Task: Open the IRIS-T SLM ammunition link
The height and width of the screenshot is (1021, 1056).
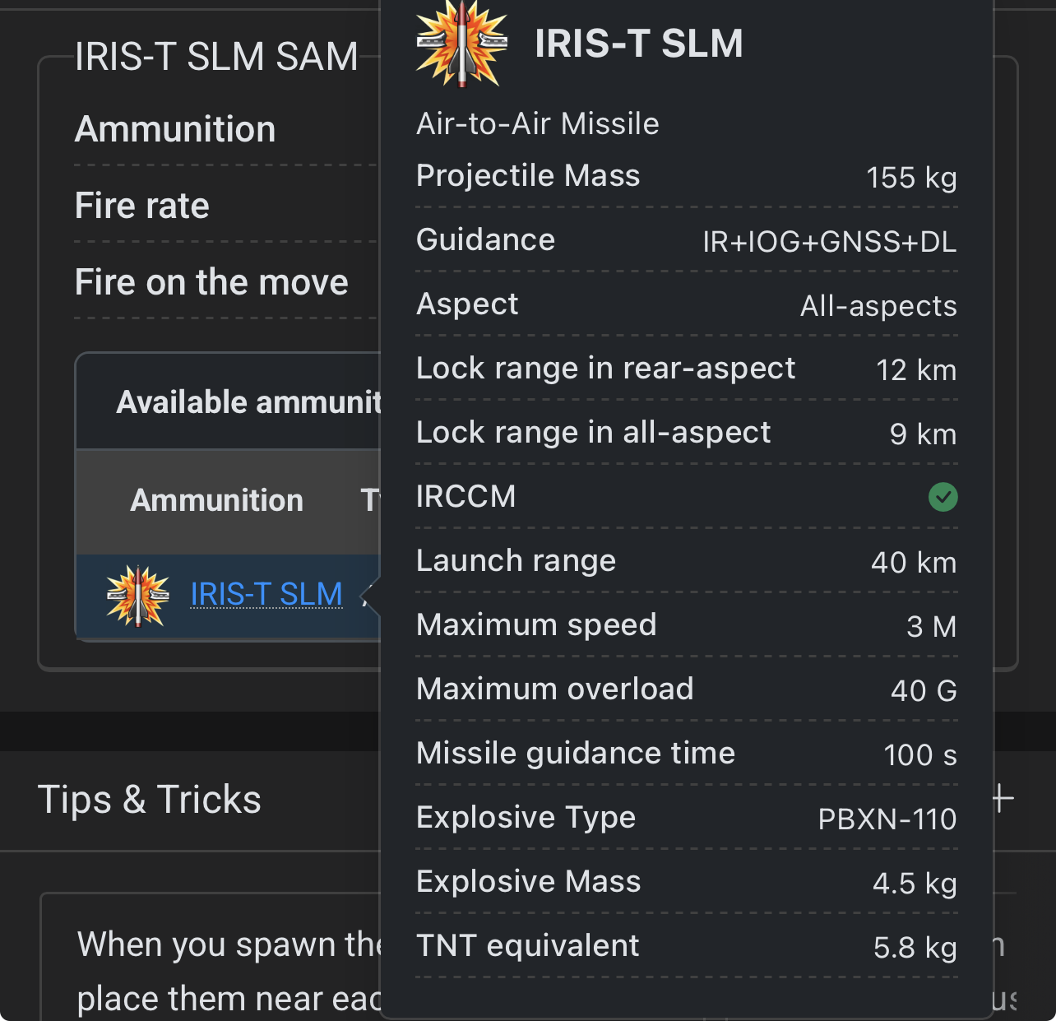Action: [266, 594]
